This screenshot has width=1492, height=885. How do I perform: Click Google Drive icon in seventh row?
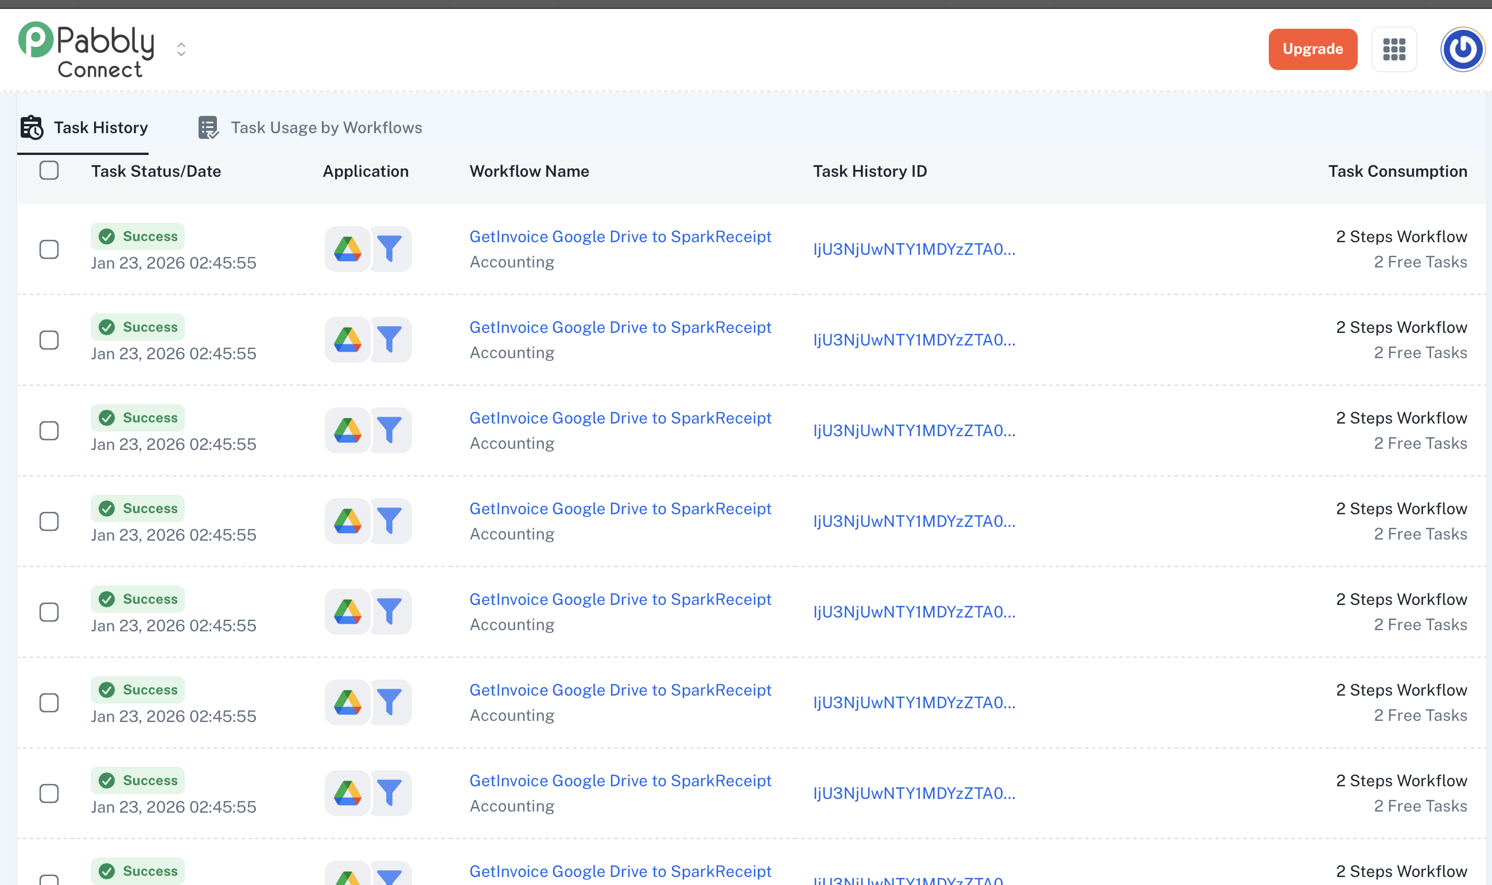pos(348,793)
